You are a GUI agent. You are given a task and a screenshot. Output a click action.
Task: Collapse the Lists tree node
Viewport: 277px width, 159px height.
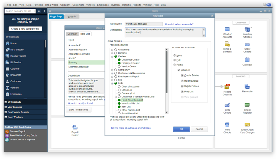tap(112, 83)
